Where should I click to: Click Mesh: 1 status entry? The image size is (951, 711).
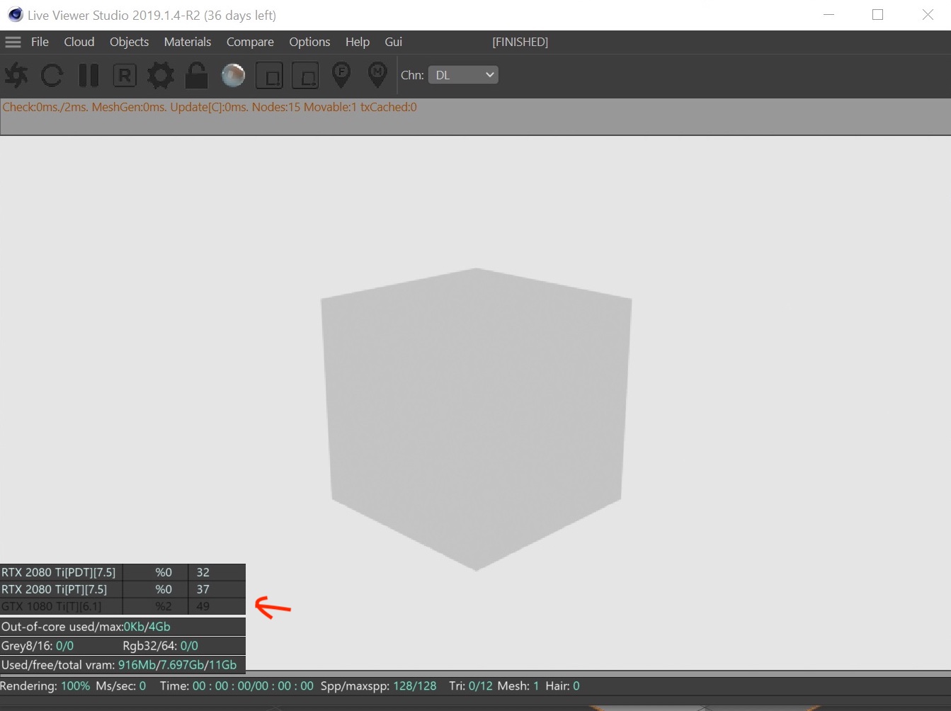[518, 686]
